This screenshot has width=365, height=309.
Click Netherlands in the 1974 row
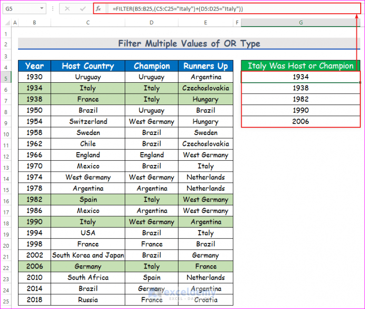click(x=206, y=177)
